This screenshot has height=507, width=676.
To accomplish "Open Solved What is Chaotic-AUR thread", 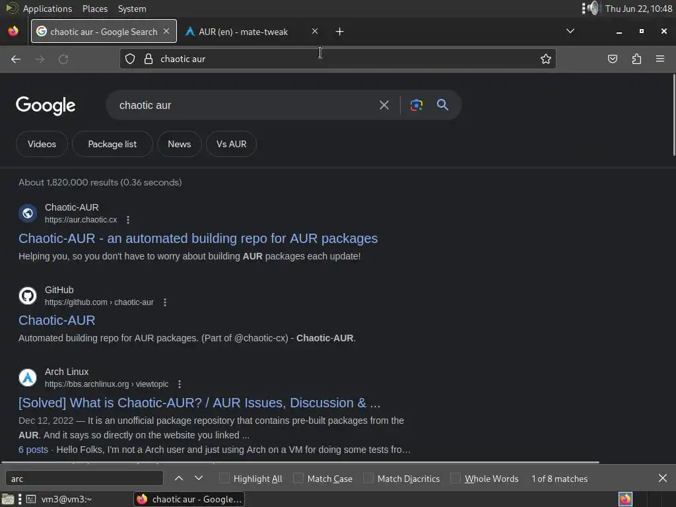I will [x=199, y=403].
